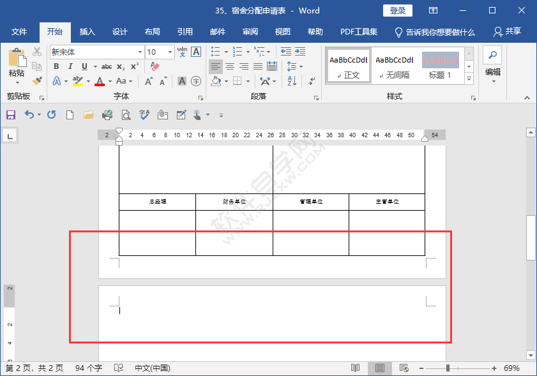Open the font name dropdown
The image size is (537, 376).
[142, 52]
